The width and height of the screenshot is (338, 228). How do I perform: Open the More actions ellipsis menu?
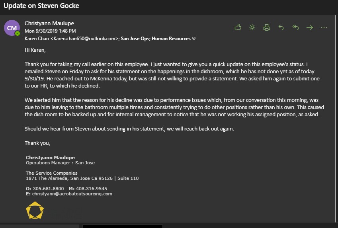coord(324,27)
